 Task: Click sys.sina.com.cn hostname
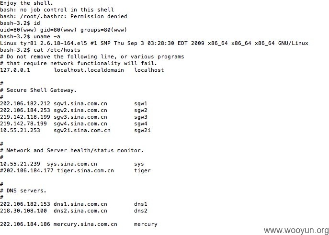pyautogui.click(x=72, y=164)
